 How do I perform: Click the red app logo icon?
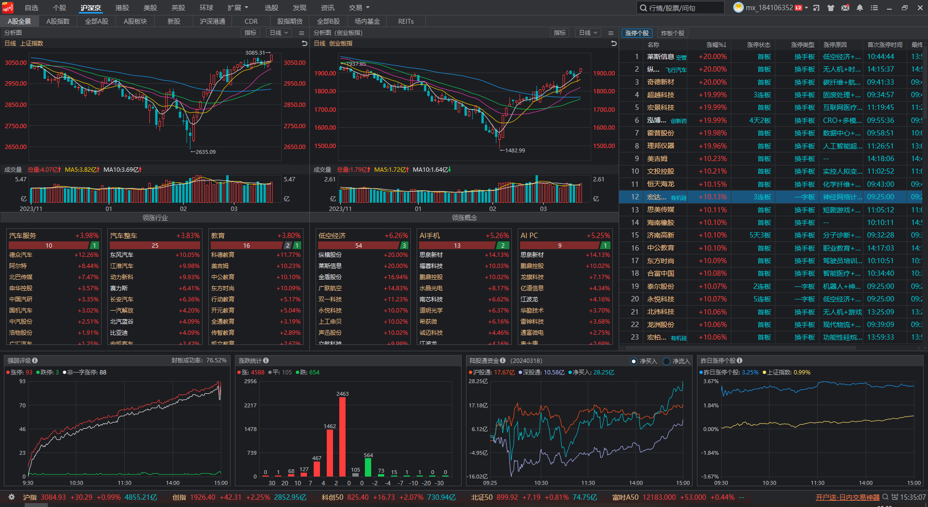click(7, 7)
